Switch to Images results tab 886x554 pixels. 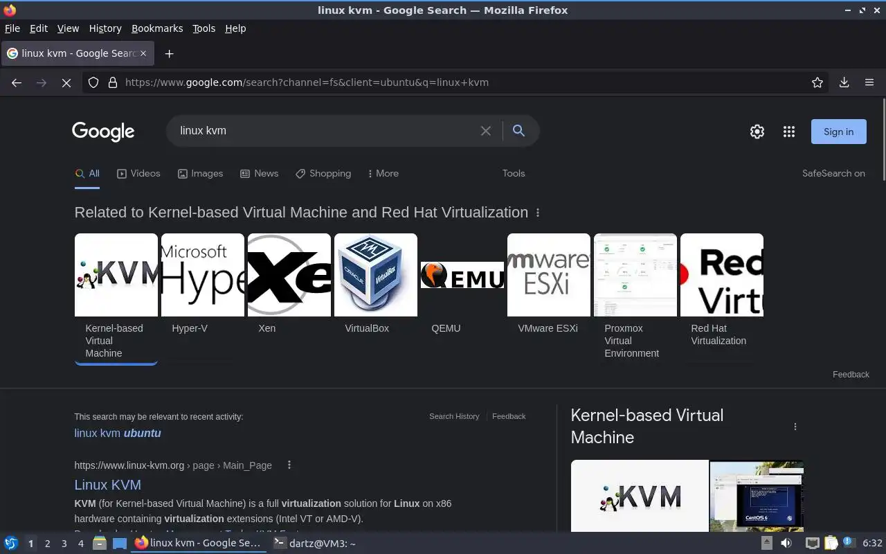[x=201, y=174]
